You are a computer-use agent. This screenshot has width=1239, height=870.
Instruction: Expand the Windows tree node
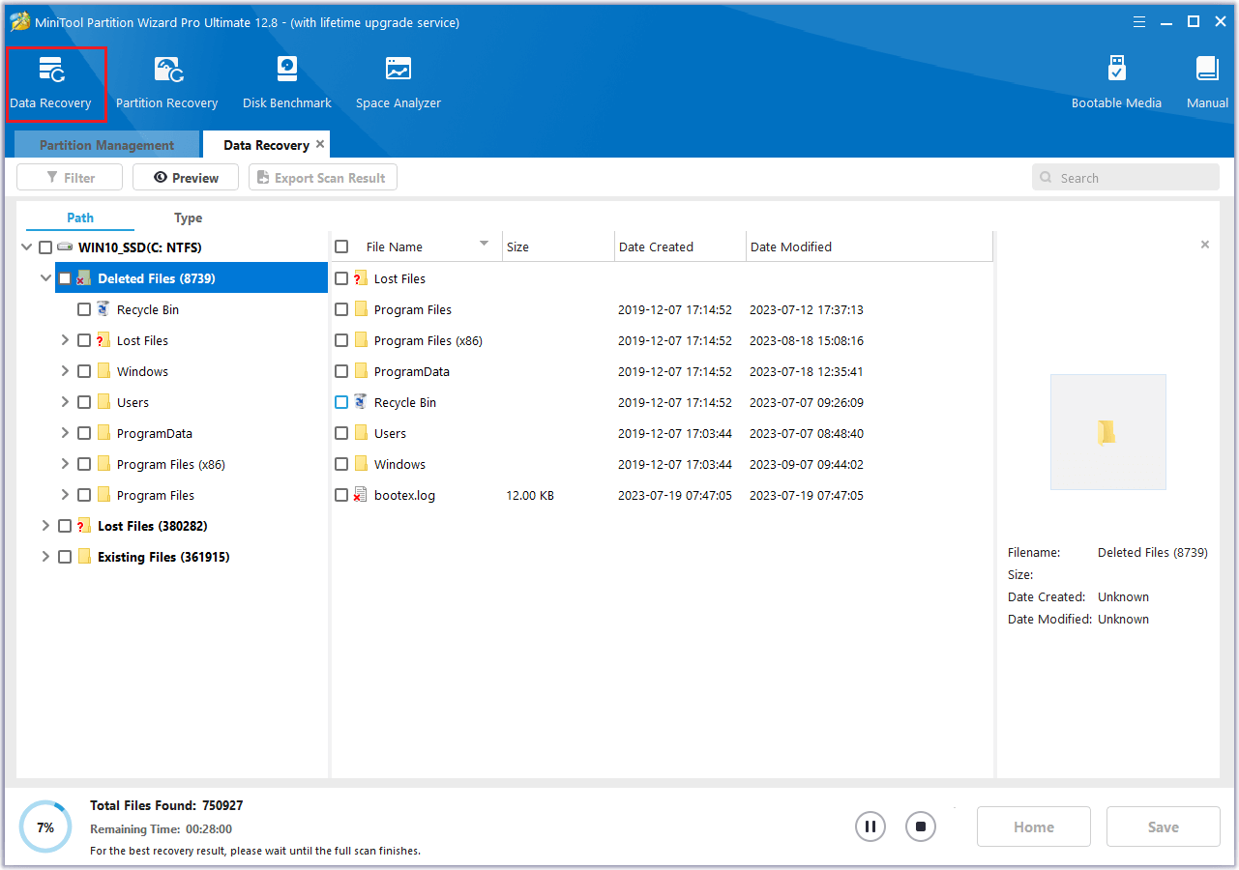click(65, 371)
